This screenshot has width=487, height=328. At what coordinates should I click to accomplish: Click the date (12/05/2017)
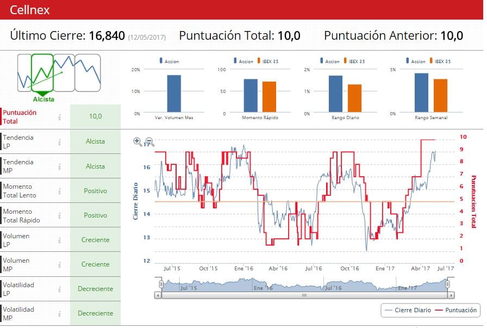coord(147,38)
